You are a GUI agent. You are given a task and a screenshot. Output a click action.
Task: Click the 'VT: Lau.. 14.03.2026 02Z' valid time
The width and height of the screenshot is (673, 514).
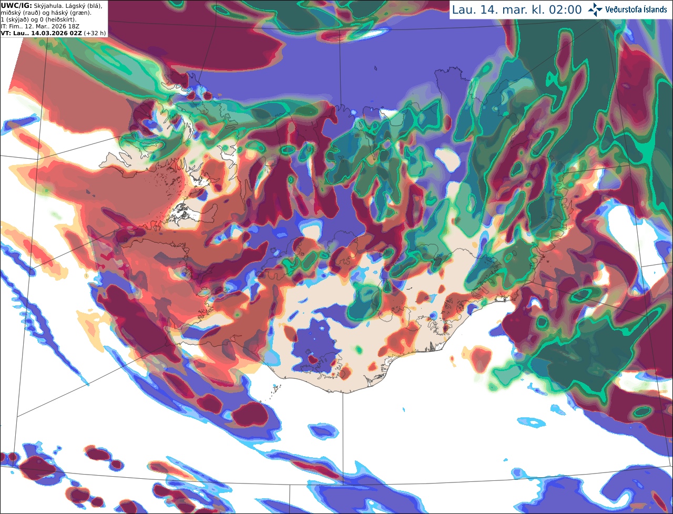pyautogui.click(x=41, y=33)
